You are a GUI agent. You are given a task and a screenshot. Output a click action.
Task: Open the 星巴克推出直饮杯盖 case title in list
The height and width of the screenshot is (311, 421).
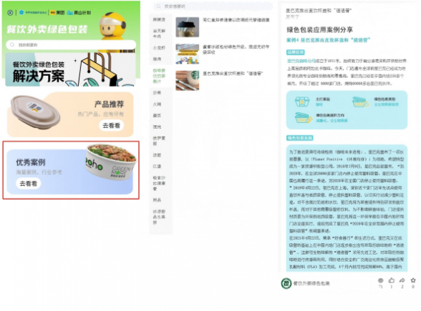coord(233,74)
